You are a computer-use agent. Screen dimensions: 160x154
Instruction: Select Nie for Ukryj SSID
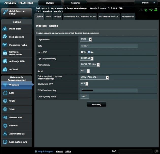(x=89, y=52)
